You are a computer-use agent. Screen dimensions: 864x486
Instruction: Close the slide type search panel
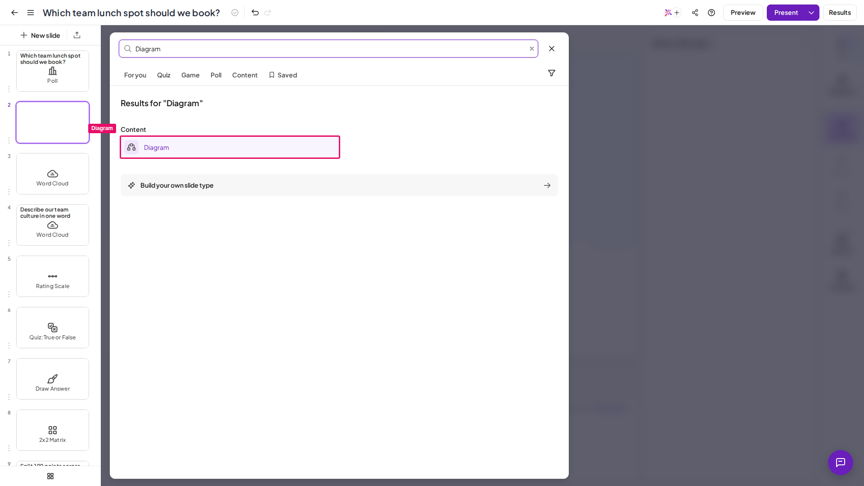click(552, 49)
